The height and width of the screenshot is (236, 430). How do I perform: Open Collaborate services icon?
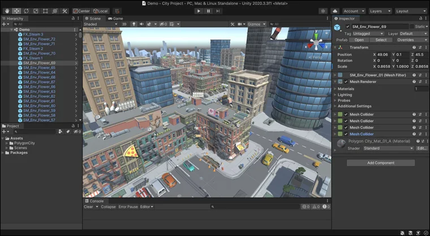tap(323, 11)
